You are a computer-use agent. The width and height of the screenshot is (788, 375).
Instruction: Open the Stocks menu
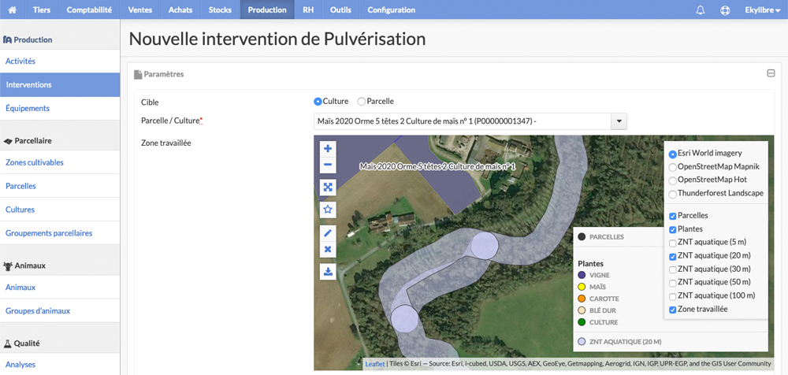220,9
